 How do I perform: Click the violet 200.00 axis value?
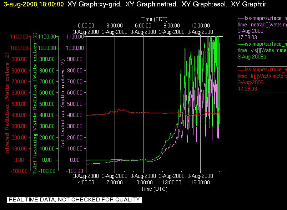coord(75,137)
